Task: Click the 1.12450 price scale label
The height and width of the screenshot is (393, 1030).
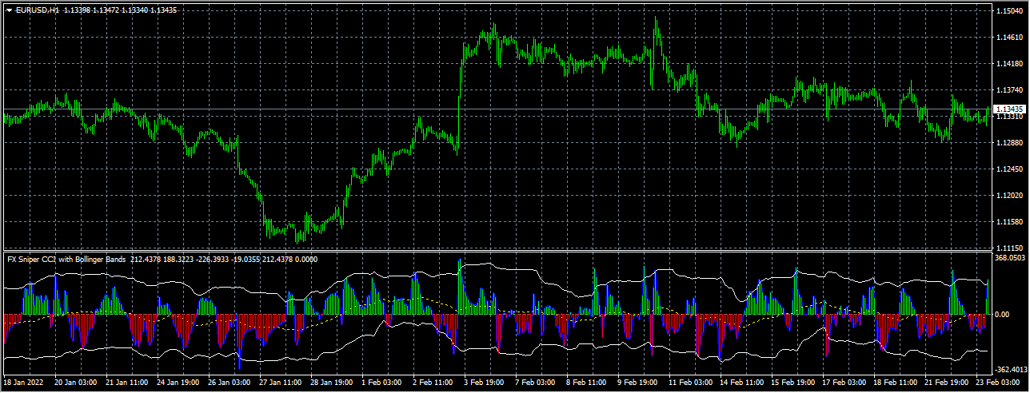Action: click(x=1007, y=169)
